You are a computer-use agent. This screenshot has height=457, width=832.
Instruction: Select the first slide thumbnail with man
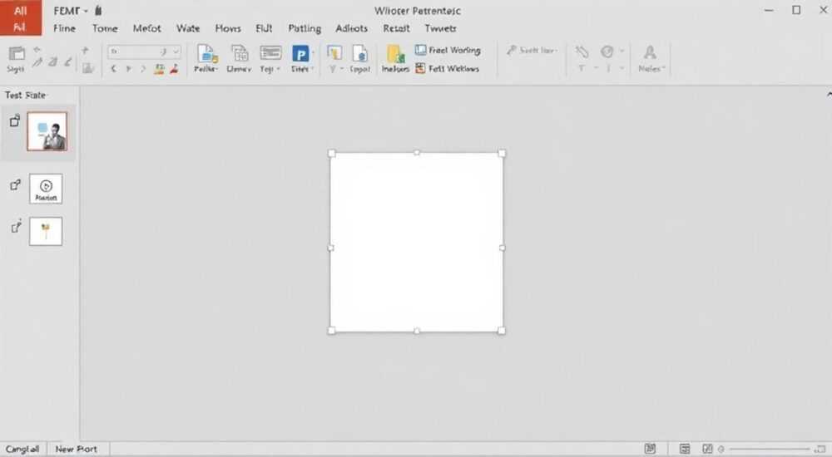click(47, 131)
